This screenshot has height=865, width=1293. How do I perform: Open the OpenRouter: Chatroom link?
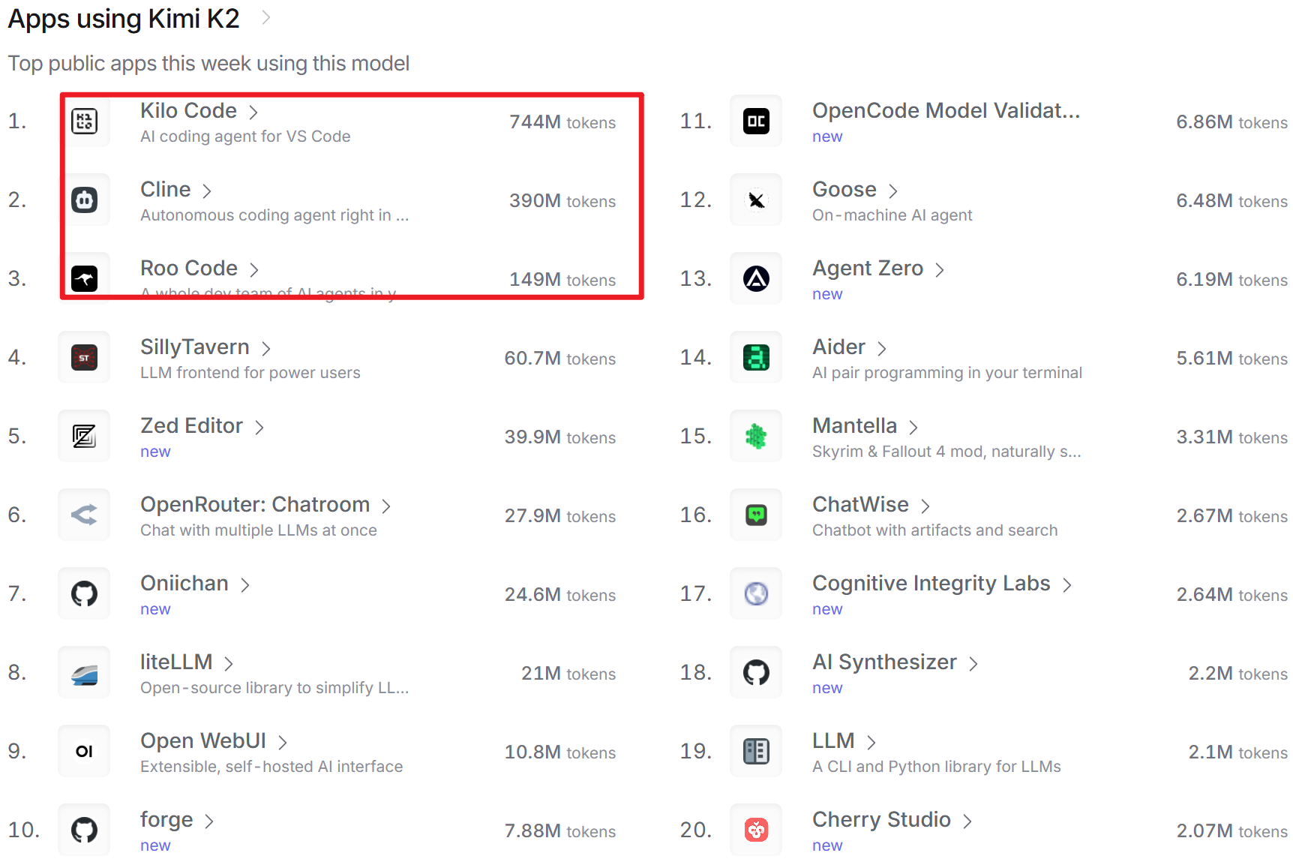pos(255,504)
